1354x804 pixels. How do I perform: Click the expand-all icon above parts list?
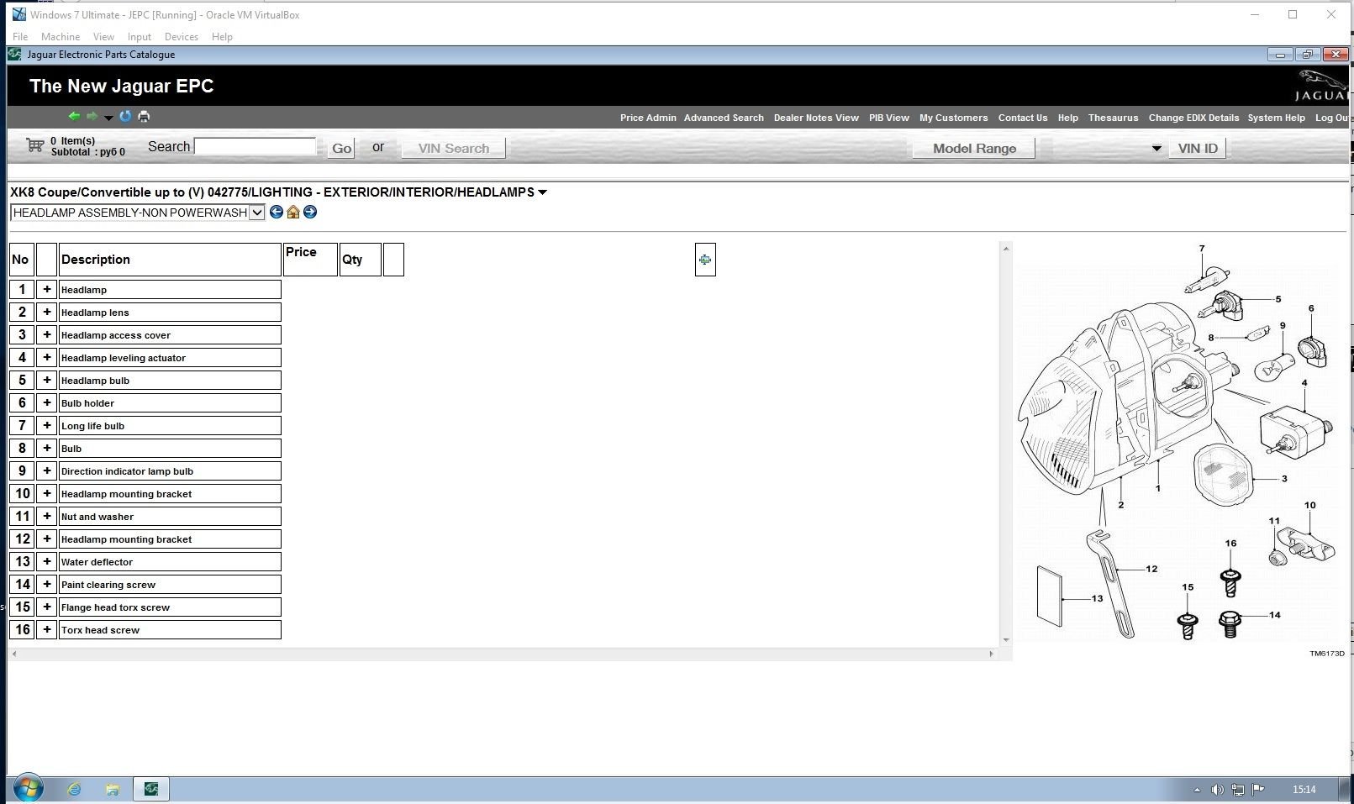click(x=704, y=260)
